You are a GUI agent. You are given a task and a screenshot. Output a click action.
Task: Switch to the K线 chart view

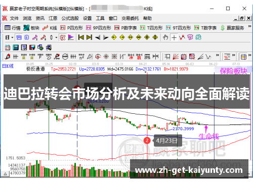pyautogui.click(x=50, y=28)
